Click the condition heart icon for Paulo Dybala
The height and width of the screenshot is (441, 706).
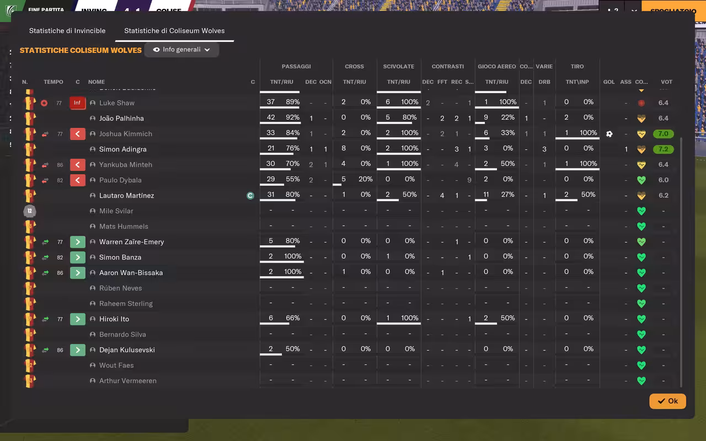point(641,180)
